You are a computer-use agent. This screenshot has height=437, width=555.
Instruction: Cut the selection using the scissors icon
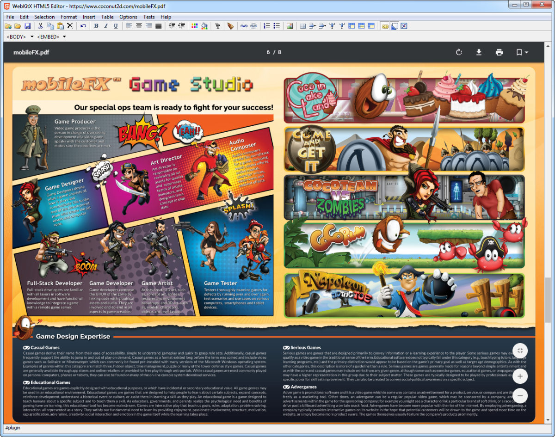41,26
